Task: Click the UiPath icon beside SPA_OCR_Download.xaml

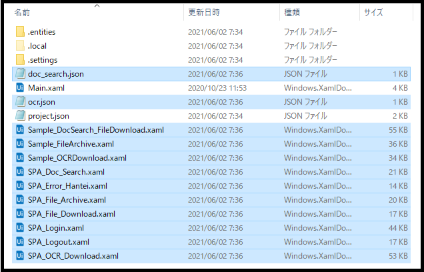Action: coord(20,256)
